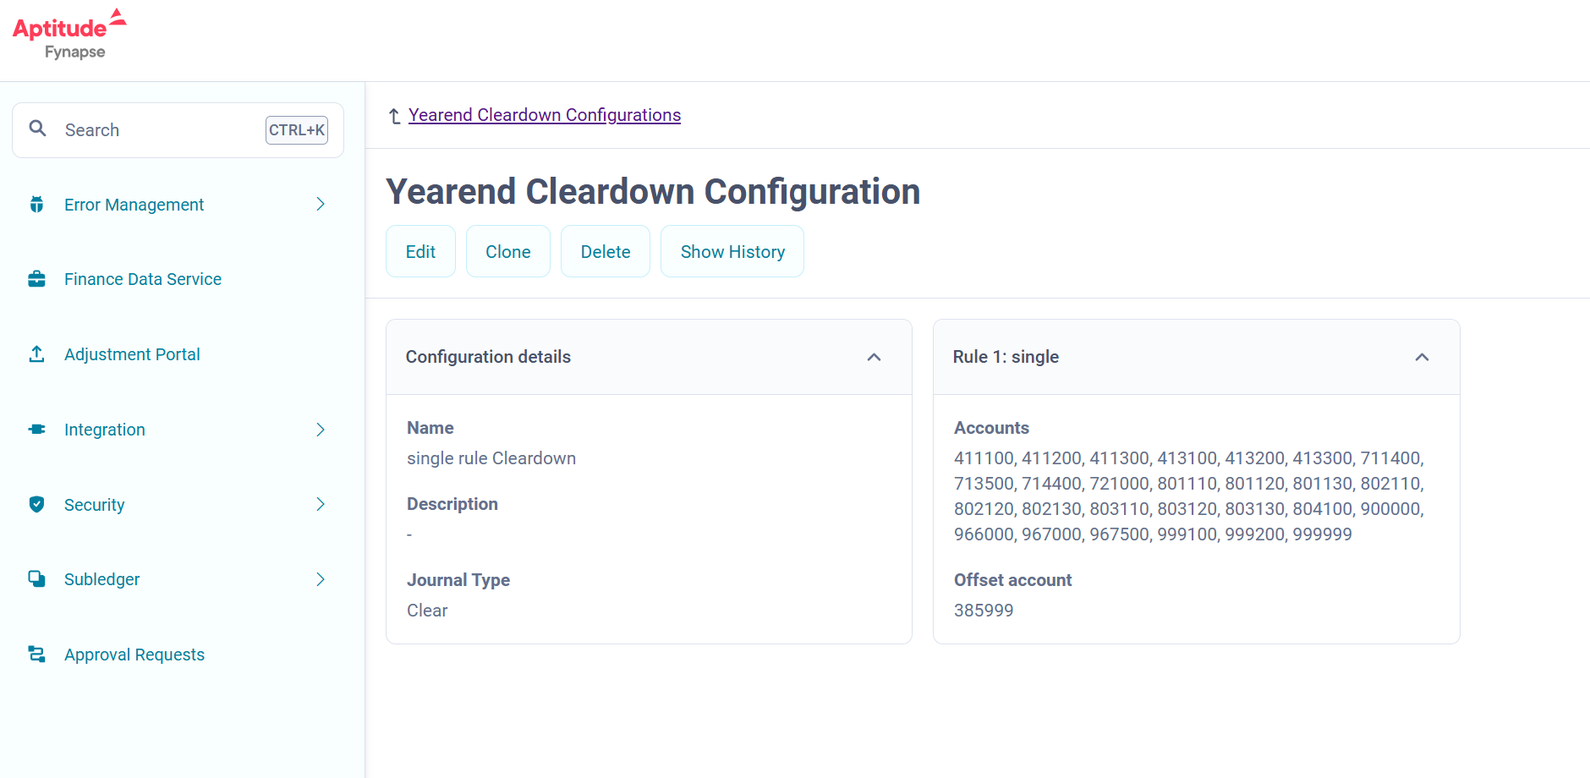Expand the Integration submenu chevron
The width and height of the screenshot is (1590, 778).
click(x=321, y=430)
